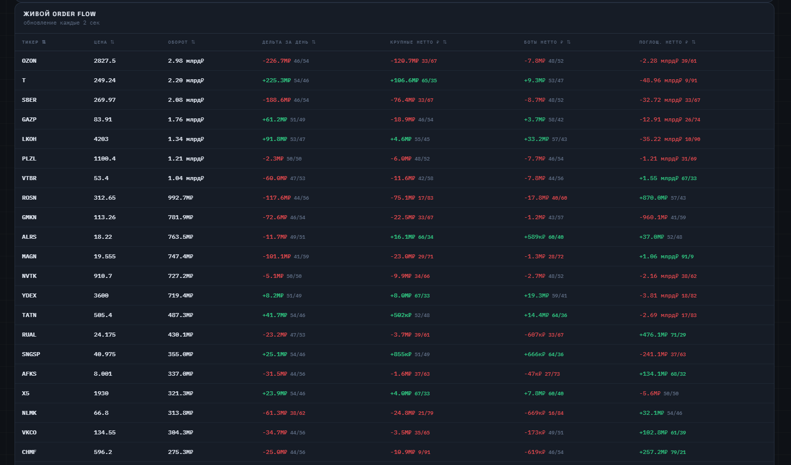Click ROSN turnover 992.7М₽
This screenshot has height=465, width=791.
(x=180, y=198)
